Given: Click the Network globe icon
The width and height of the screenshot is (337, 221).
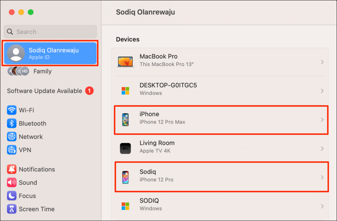Looking at the screenshot, I should pos(12,137).
